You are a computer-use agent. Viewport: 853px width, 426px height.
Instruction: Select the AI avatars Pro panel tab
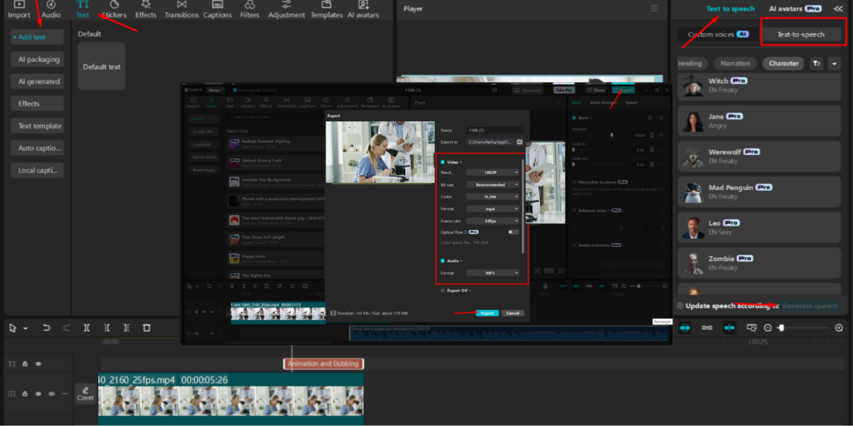(795, 8)
